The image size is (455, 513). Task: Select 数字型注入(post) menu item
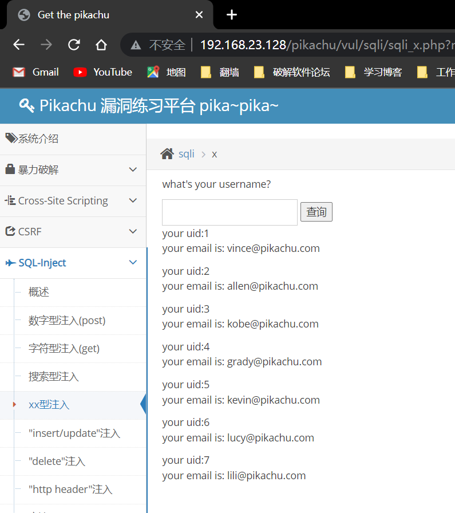pyautogui.click(x=67, y=321)
